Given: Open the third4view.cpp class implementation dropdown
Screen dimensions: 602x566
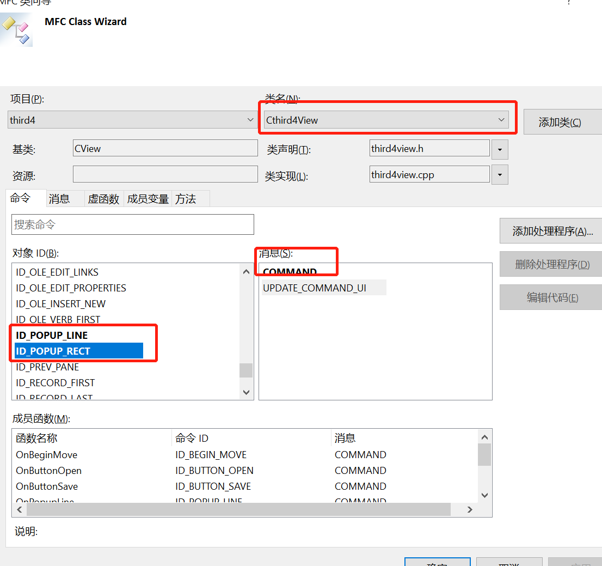Looking at the screenshot, I should tap(500, 174).
